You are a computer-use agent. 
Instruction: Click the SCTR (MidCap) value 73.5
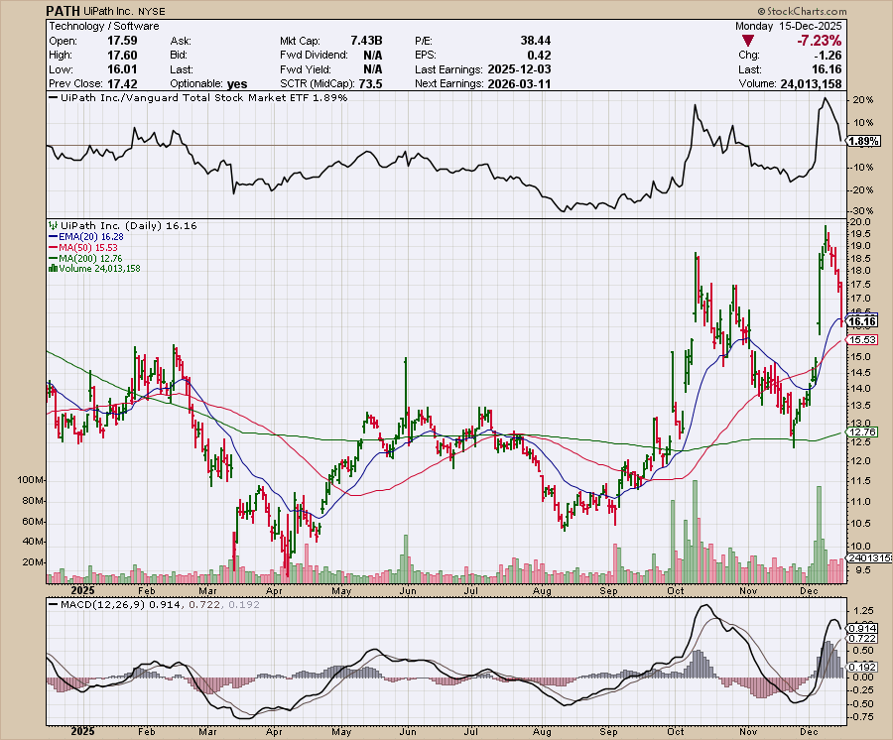point(371,83)
